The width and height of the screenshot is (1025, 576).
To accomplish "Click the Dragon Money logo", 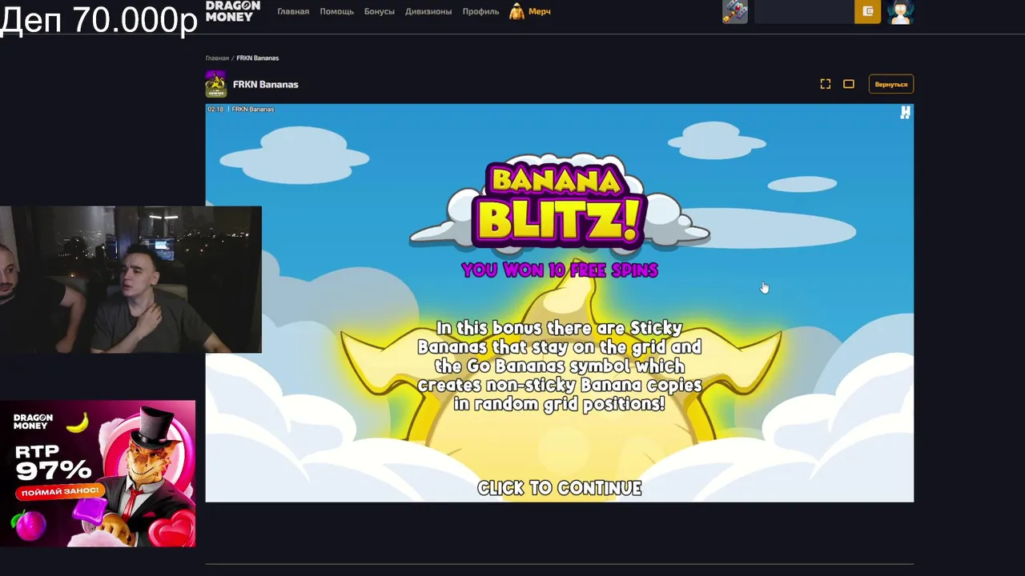I will pos(233,11).
